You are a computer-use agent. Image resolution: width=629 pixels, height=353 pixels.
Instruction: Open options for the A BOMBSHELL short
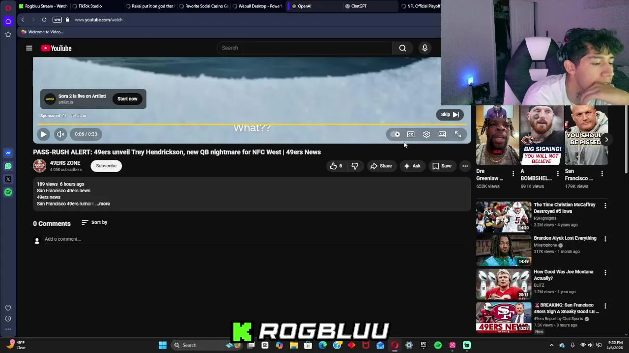558,174
